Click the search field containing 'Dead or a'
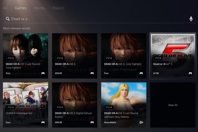 pos(94,19)
